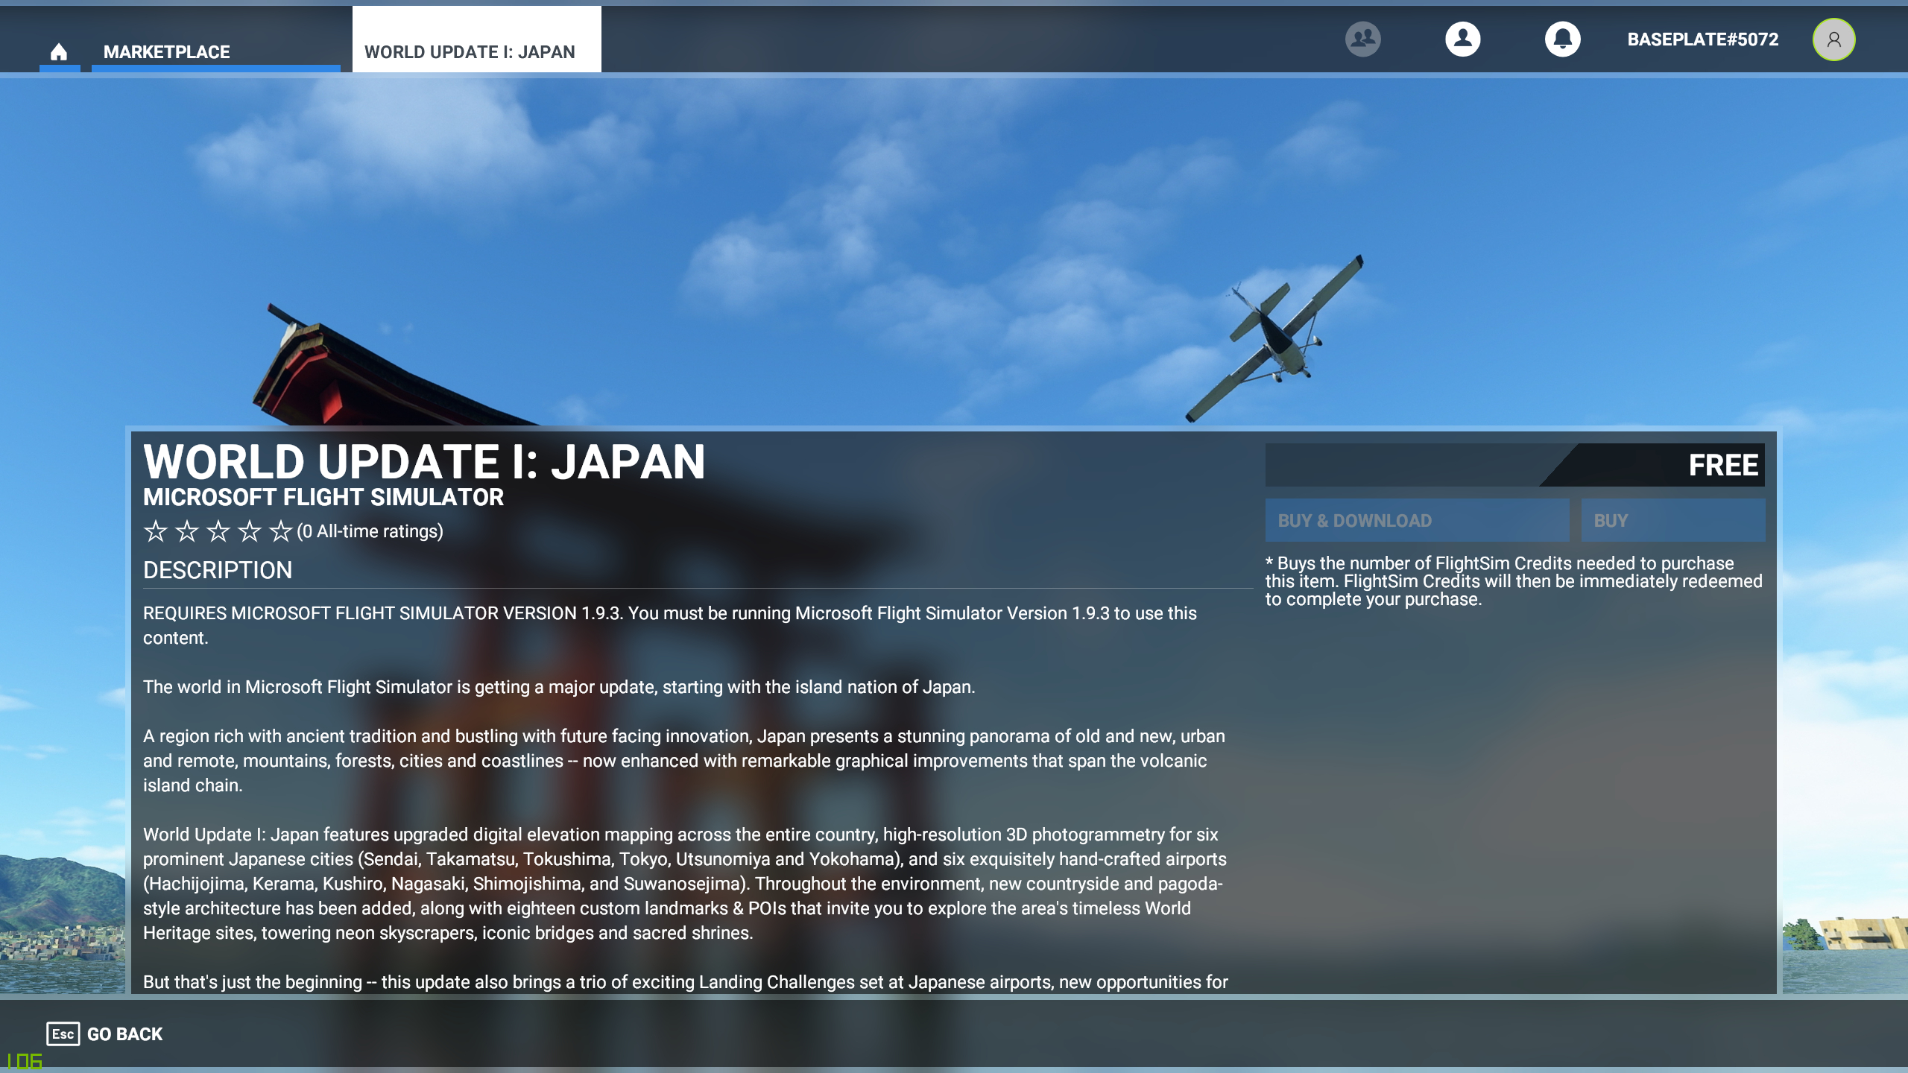
Task: Open the Marketplace tab
Action: tap(215, 52)
